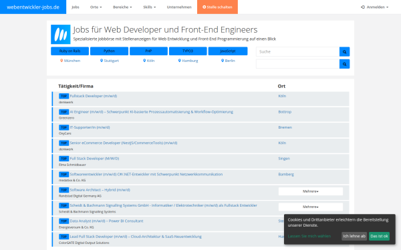Image resolution: width=401 pixels, height=250 pixels.
Task: Open the Berlin location link
Action: pyautogui.click(x=230, y=61)
